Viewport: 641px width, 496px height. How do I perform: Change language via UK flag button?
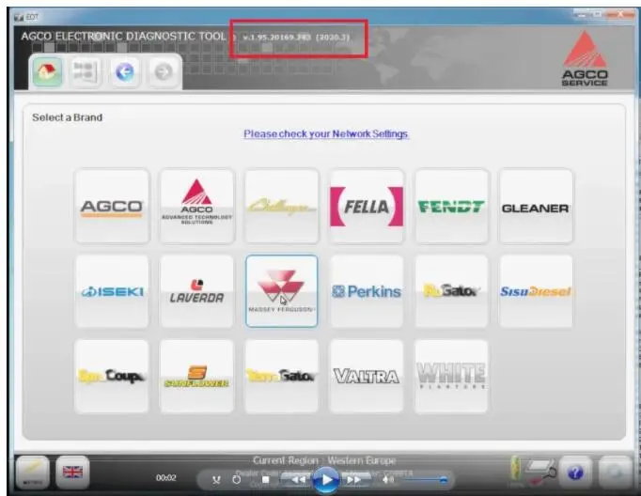(x=72, y=473)
